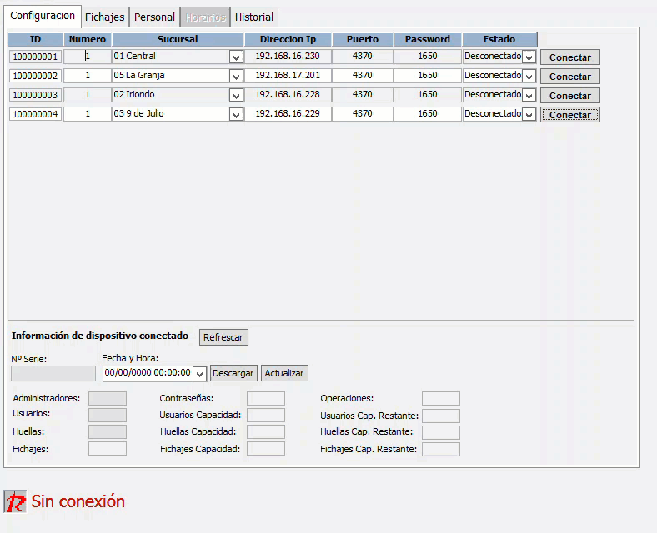Open the Fecha y Hora dropdown arrow
This screenshot has width=657, height=533.
click(199, 373)
